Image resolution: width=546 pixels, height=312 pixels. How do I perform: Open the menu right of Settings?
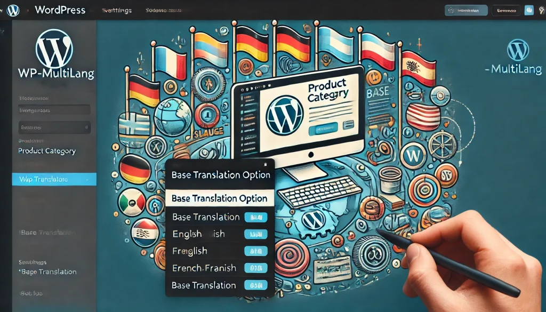click(163, 11)
